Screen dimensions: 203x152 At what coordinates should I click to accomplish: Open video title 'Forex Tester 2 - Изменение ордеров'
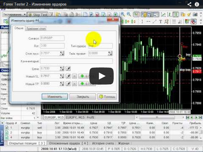(35, 4)
